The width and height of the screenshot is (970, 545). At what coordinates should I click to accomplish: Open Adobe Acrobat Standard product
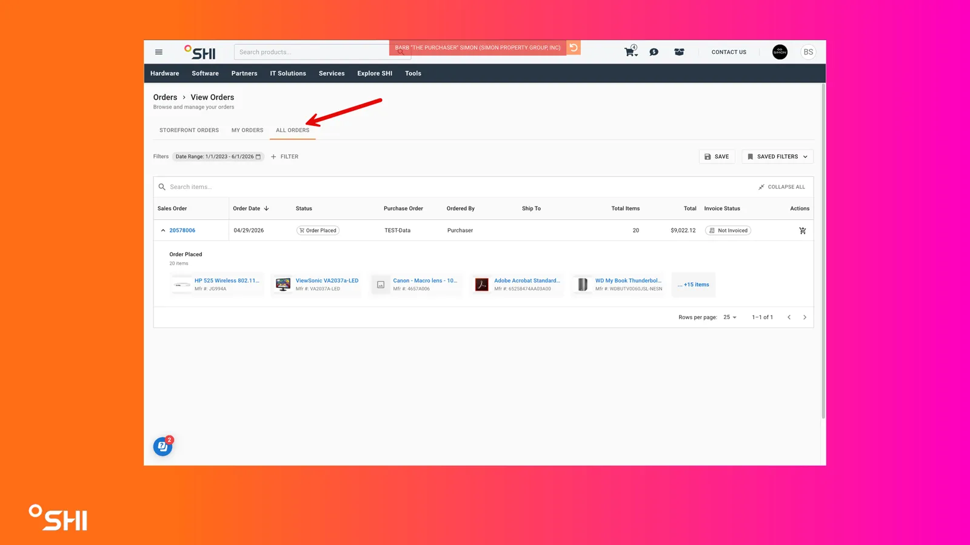(x=527, y=281)
